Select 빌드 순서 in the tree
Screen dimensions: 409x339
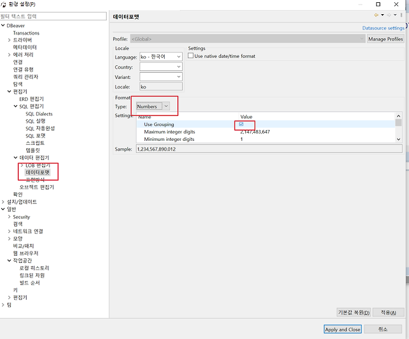(x=30, y=283)
